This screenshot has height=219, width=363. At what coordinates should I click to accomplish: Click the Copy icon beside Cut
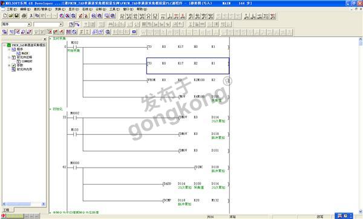tap(37, 16)
